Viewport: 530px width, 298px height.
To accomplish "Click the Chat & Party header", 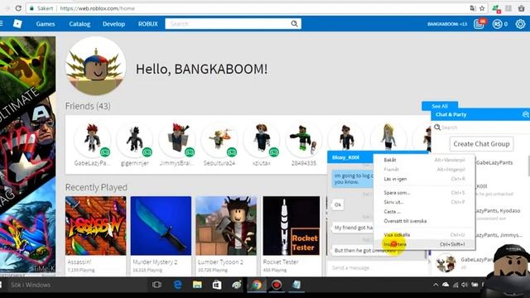I will pyautogui.click(x=480, y=114).
